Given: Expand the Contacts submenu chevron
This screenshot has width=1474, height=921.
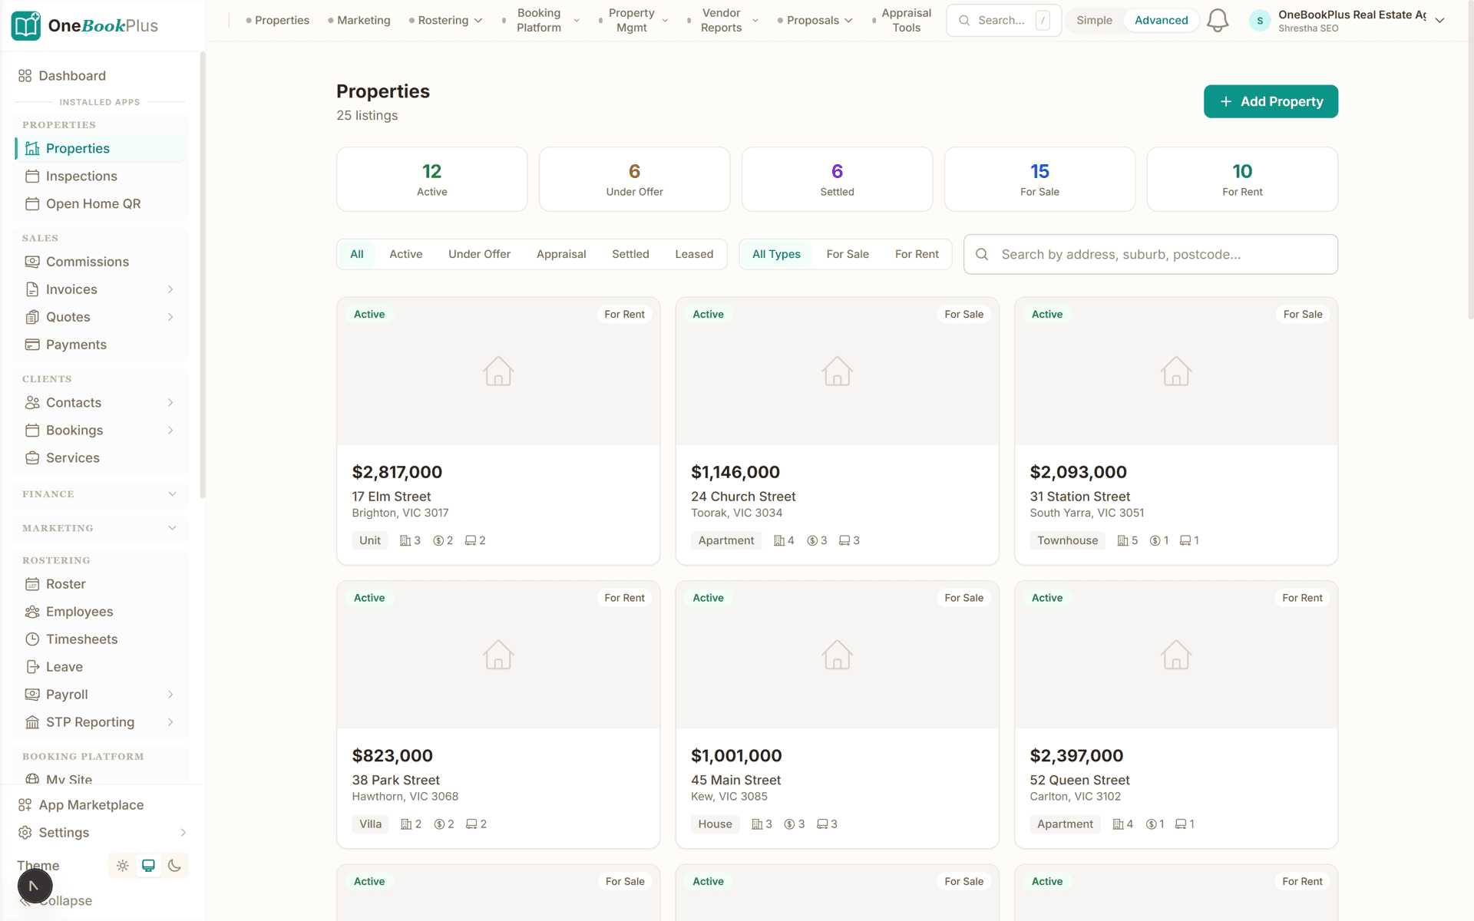Looking at the screenshot, I should tap(170, 403).
